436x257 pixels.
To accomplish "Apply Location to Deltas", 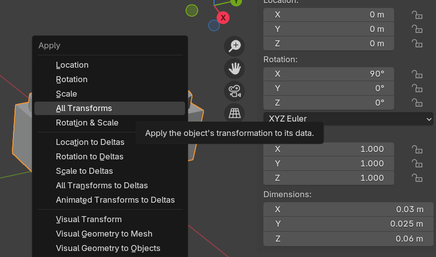I will point(90,142).
